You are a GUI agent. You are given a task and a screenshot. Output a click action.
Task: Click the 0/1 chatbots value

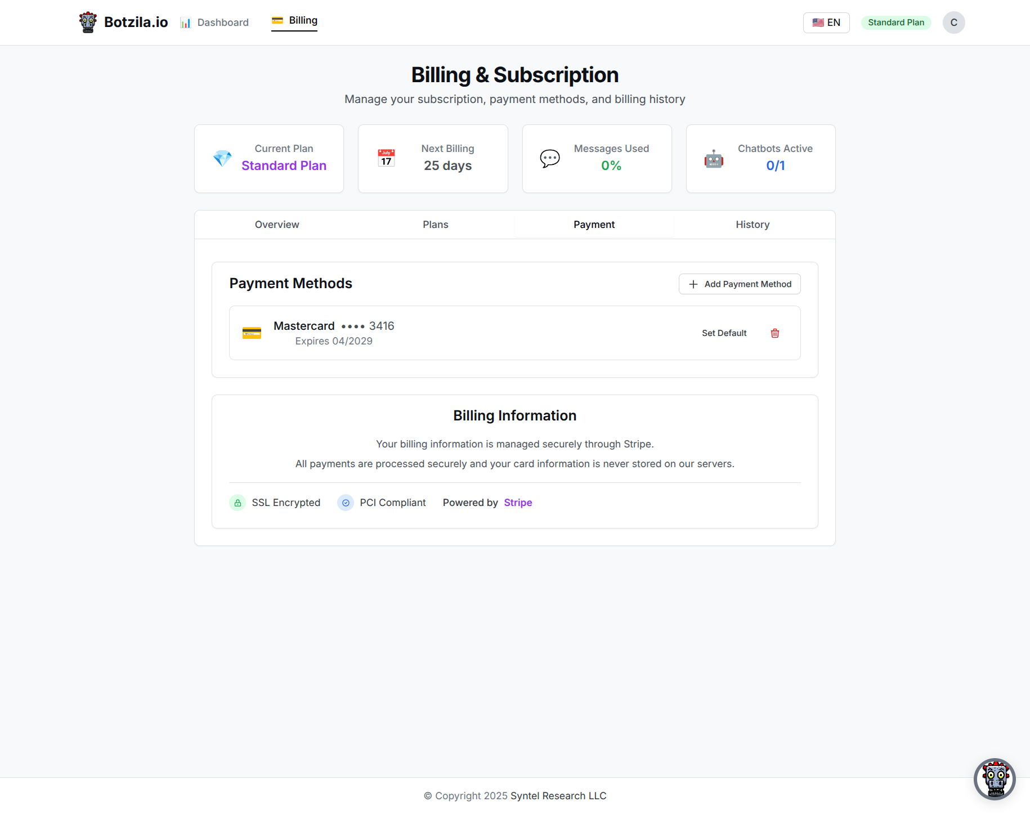click(775, 165)
